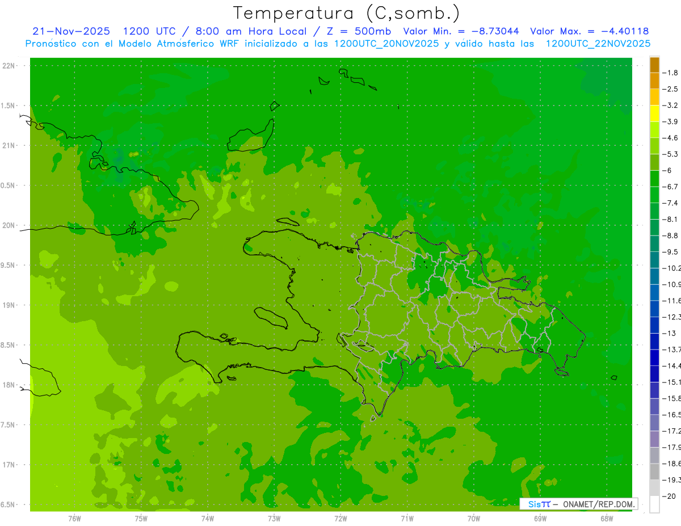Click the "-3.9" colorbar label
The width and height of the screenshot is (681, 526).
coord(670,121)
